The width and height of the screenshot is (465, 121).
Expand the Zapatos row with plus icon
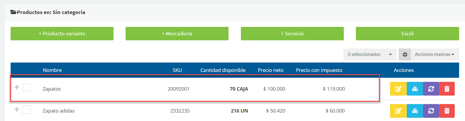(x=17, y=87)
